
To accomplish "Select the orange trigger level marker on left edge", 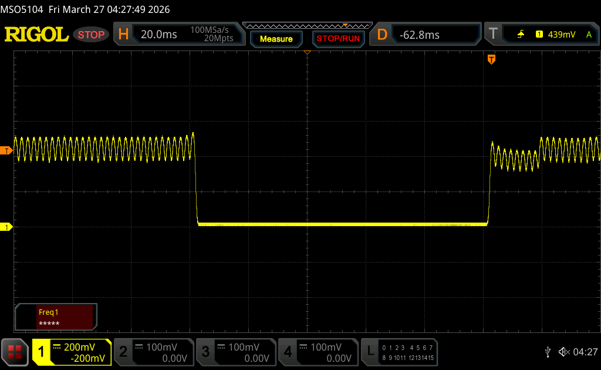I will [7, 151].
